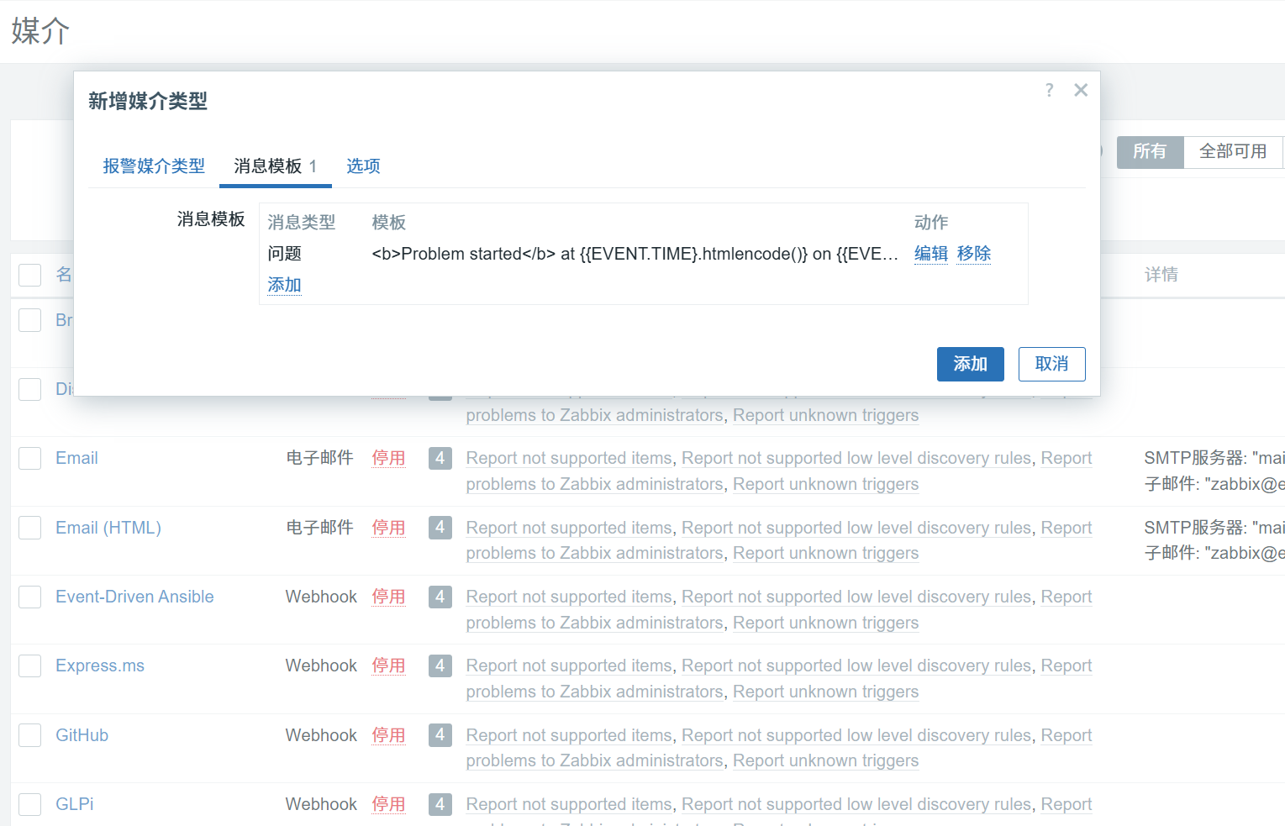Click 停用 status in the Express.ms row
The height and width of the screenshot is (826, 1285).
coord(388,666)
